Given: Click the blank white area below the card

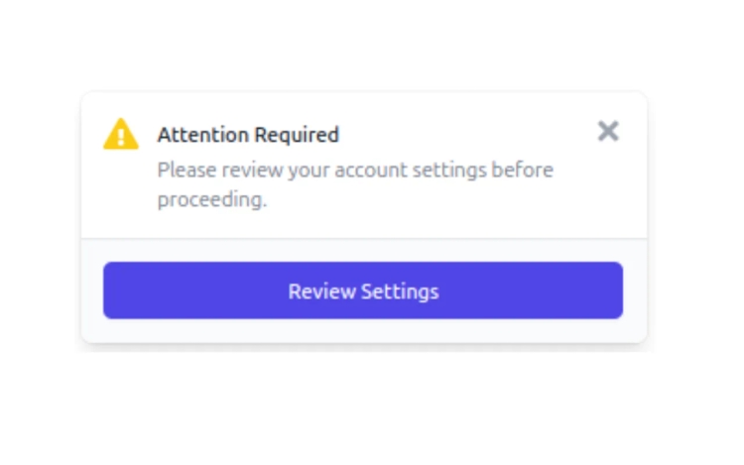Looking at the screenshot, I should [364, 407].
